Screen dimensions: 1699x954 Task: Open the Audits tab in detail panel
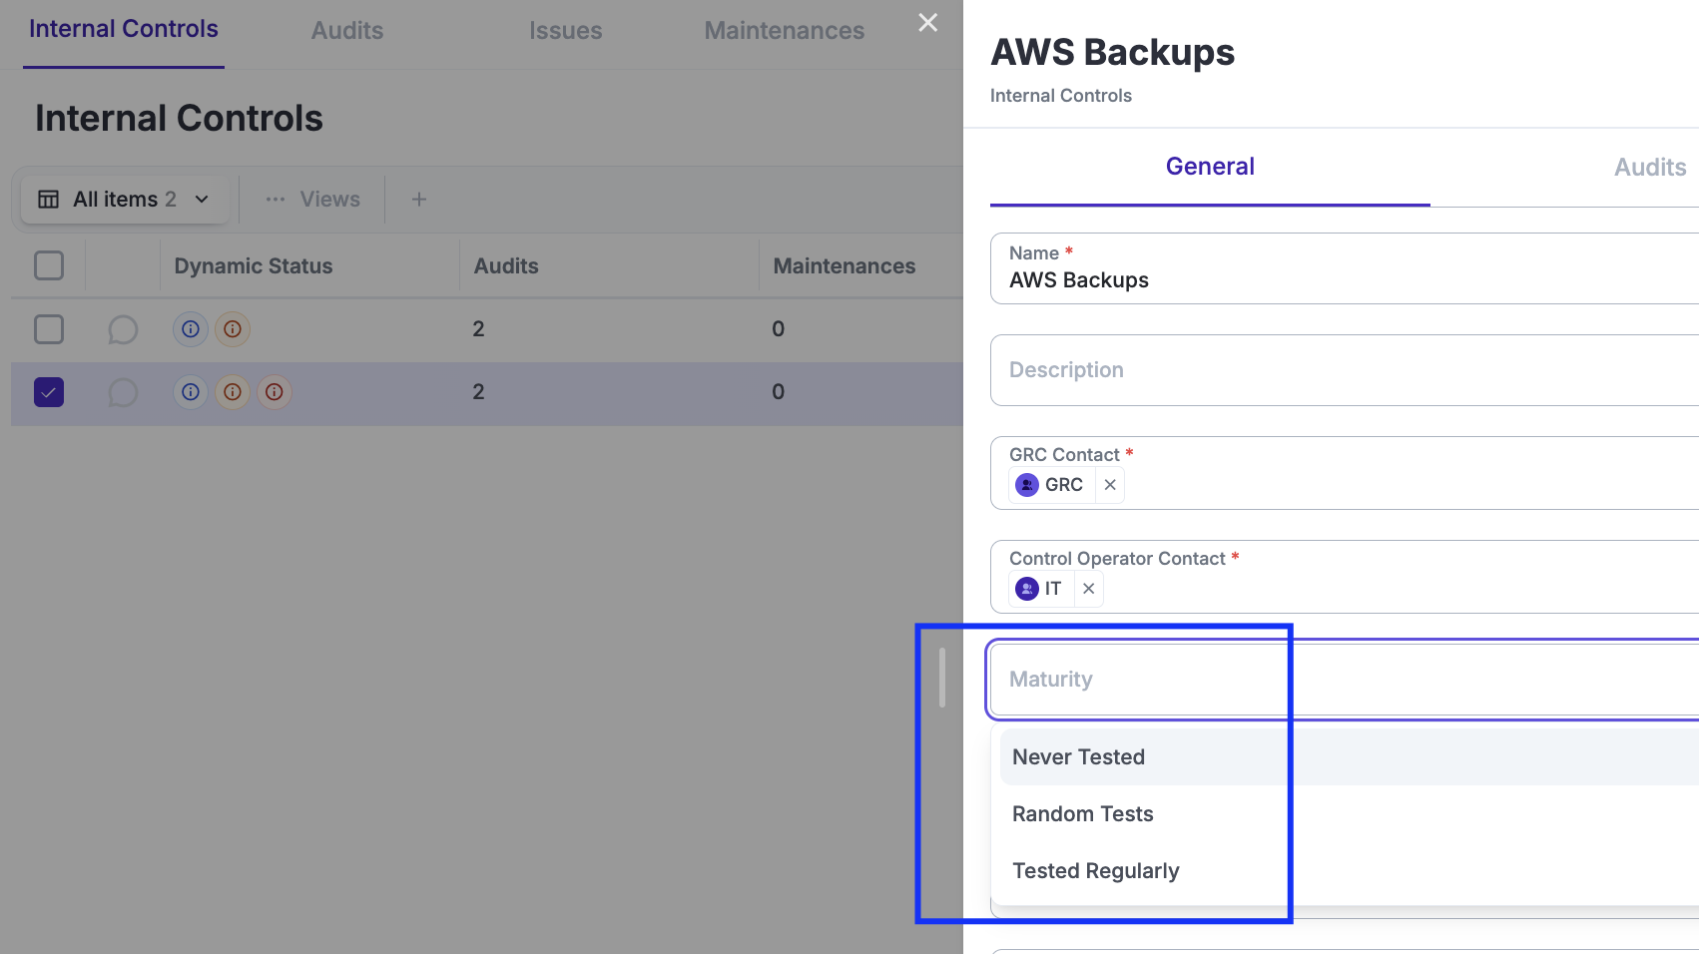[1649, 168]
